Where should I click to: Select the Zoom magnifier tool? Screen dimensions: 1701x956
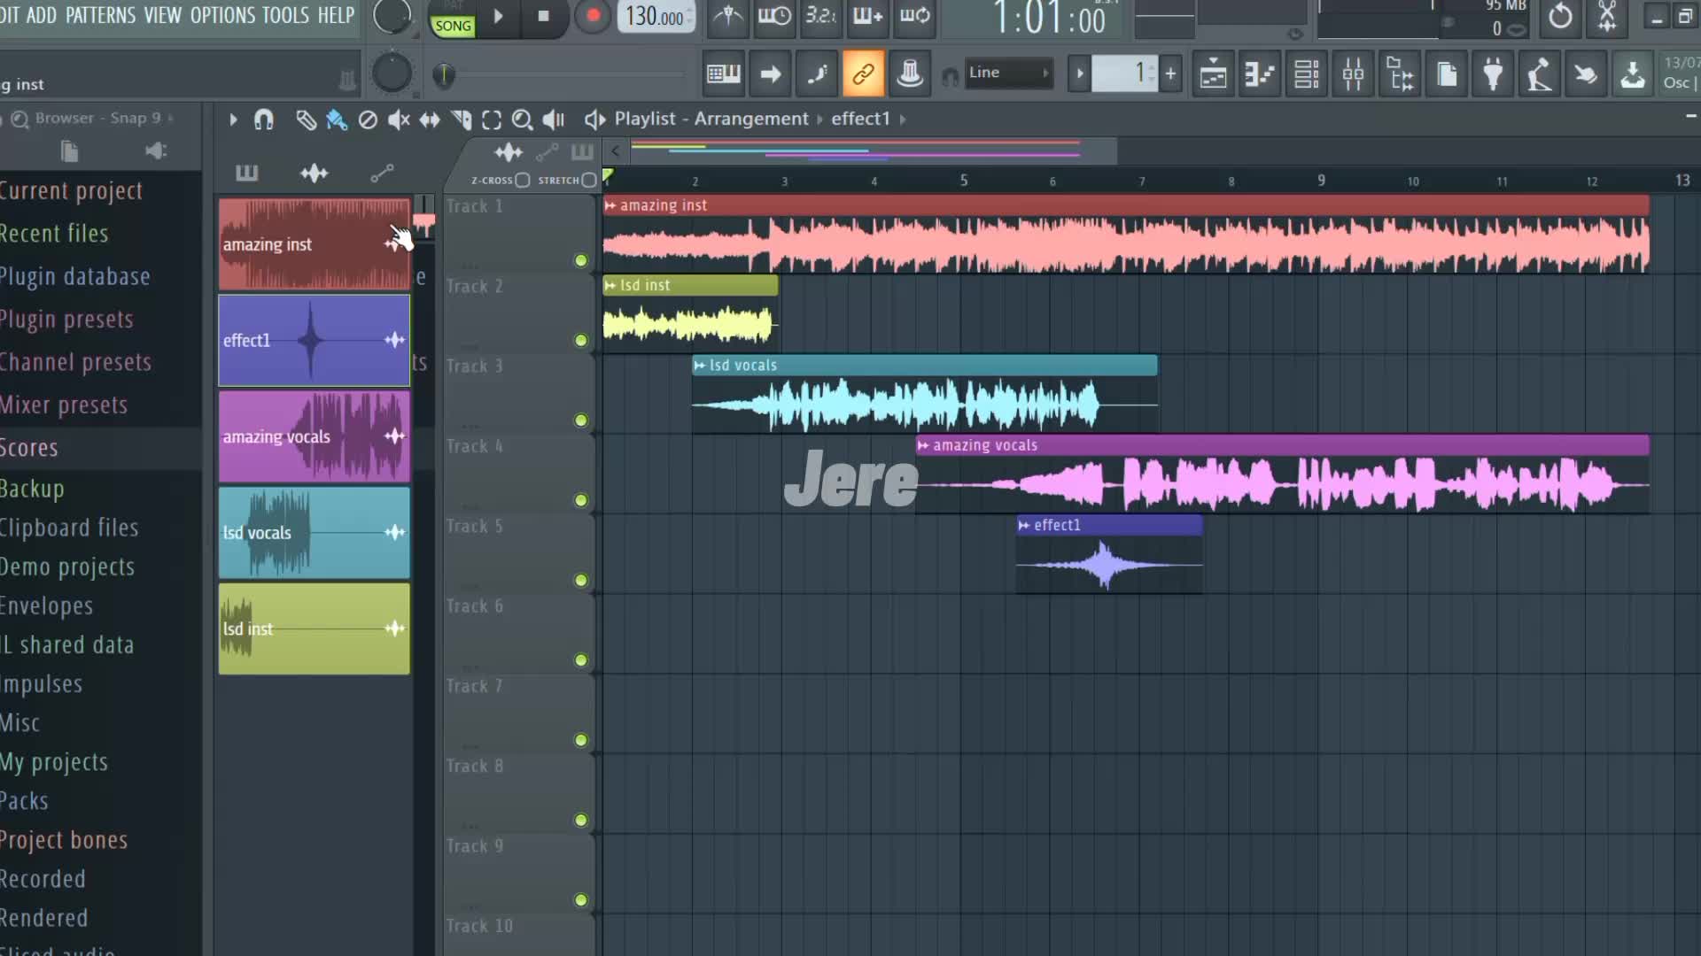(522, 119)
